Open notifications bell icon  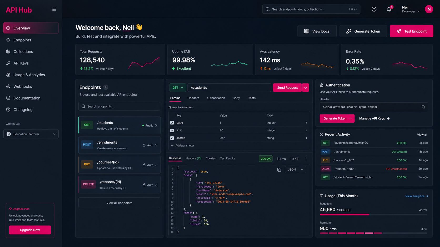389,9
